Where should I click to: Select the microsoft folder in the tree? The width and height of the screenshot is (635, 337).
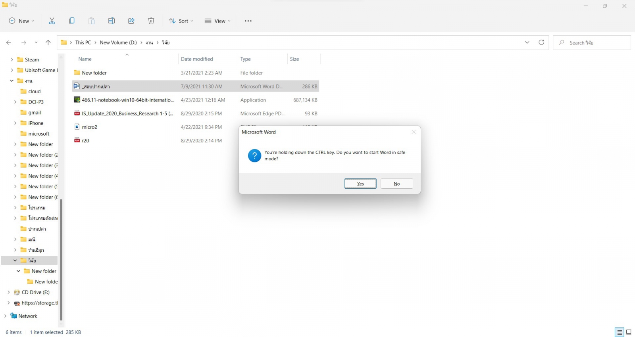point(39,134)
